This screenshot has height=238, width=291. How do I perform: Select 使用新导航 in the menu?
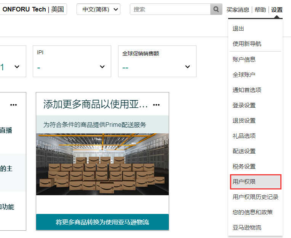pyautogui.click(x=247, y=44)
